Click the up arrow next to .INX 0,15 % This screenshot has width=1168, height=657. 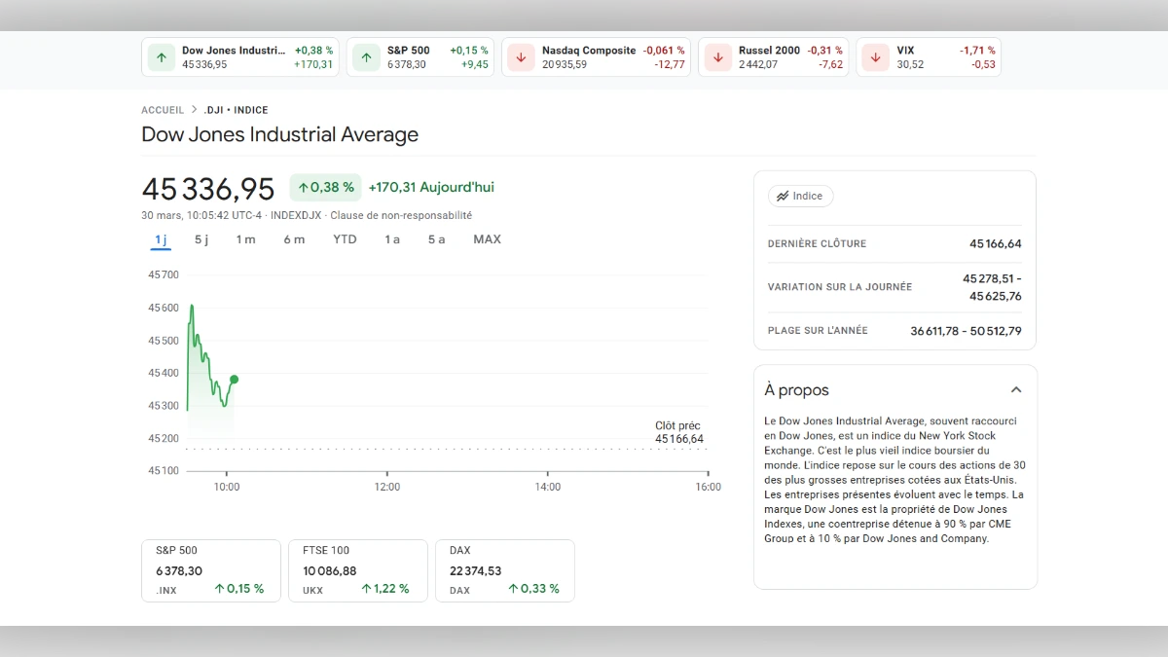coord(218,588)
